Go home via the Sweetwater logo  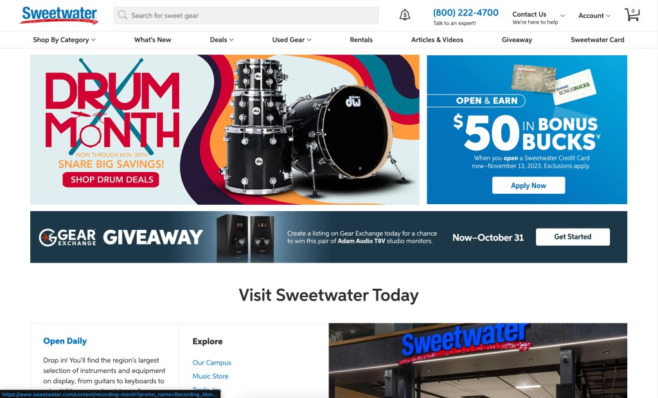pos(59,15)
